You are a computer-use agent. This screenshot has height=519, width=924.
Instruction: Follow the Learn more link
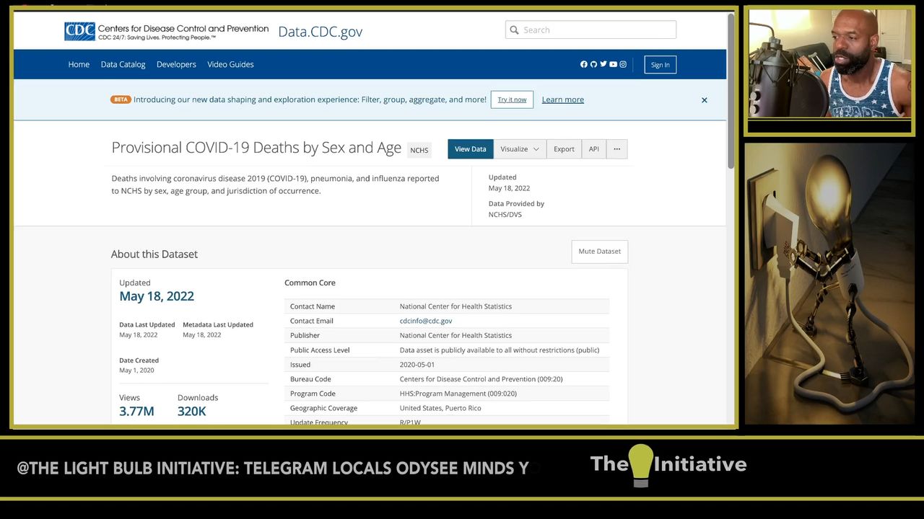coord(562,99)
